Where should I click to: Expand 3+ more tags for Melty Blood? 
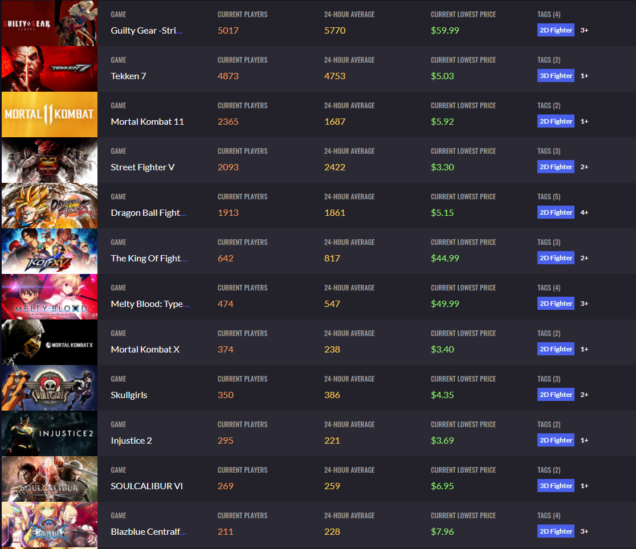pyautogui.click(x=584, y=304)
